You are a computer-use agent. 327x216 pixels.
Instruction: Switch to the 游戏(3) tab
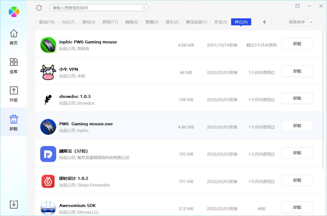[x=89, y=22]
